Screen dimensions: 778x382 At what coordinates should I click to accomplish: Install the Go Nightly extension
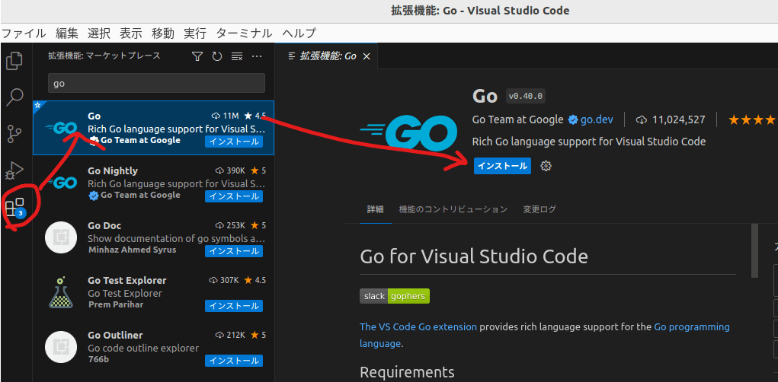tap(234, 196)
